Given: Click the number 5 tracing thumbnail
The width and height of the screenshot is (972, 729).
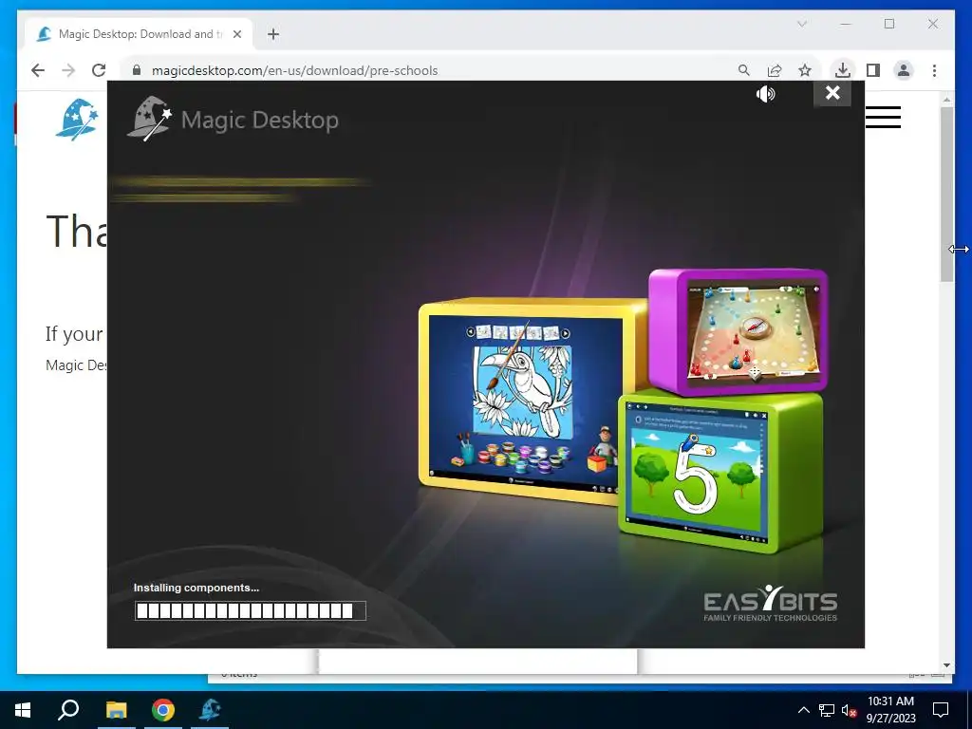Looking at the screenshot, I should pyautogui.click(x=721, y=473).
